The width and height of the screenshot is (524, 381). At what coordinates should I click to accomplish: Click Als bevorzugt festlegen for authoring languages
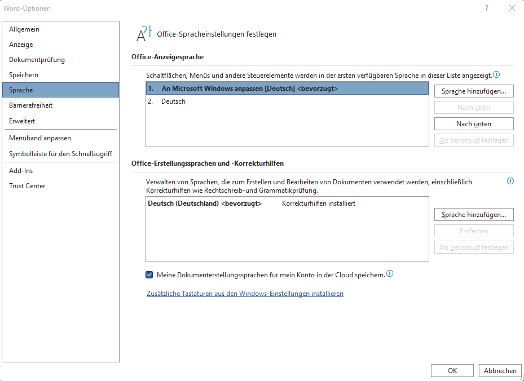pos(473,247)
